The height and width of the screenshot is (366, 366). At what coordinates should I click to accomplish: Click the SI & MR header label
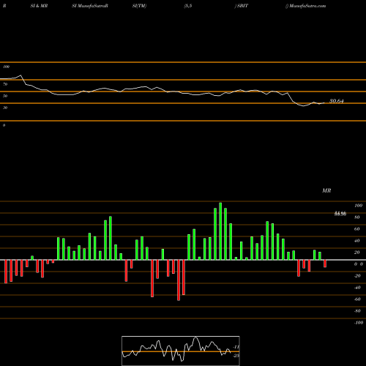(39, 6)
